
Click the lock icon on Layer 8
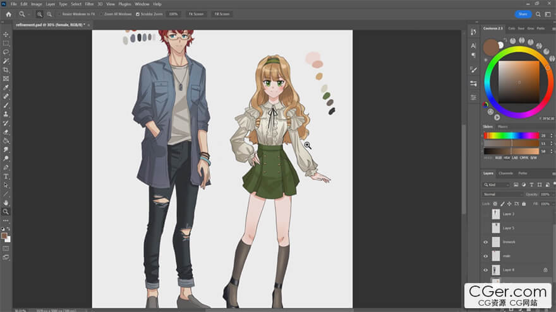[545, 270]
